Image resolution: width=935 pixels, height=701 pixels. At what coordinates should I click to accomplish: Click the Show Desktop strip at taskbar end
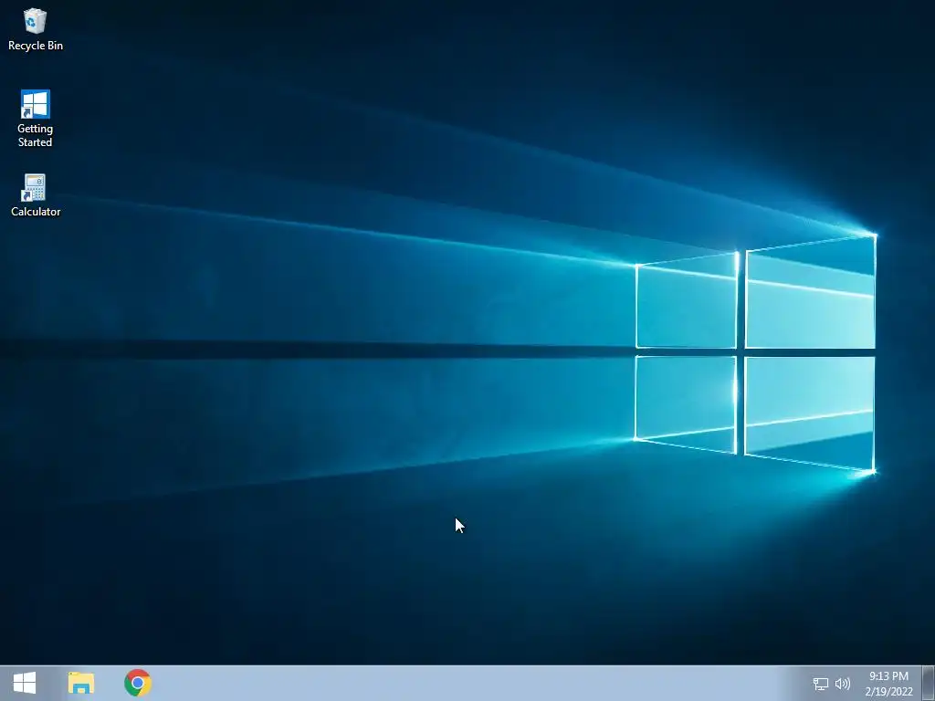point(929,683)
